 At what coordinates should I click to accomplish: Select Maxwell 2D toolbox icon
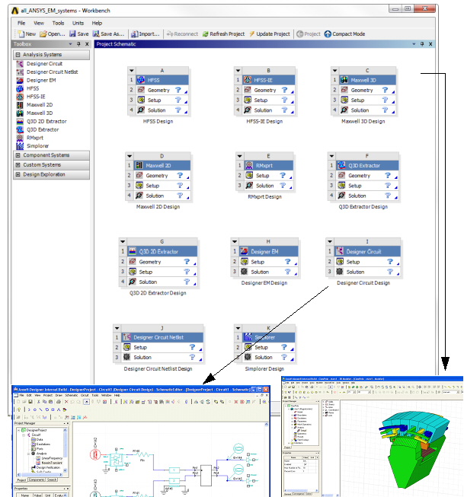(x=20, y=105)
